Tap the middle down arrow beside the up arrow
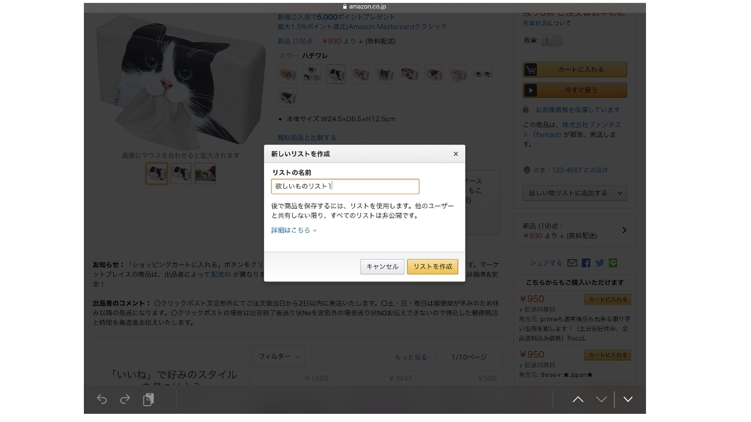This screenshot has height=422, width=751. [x=601, y=399]
